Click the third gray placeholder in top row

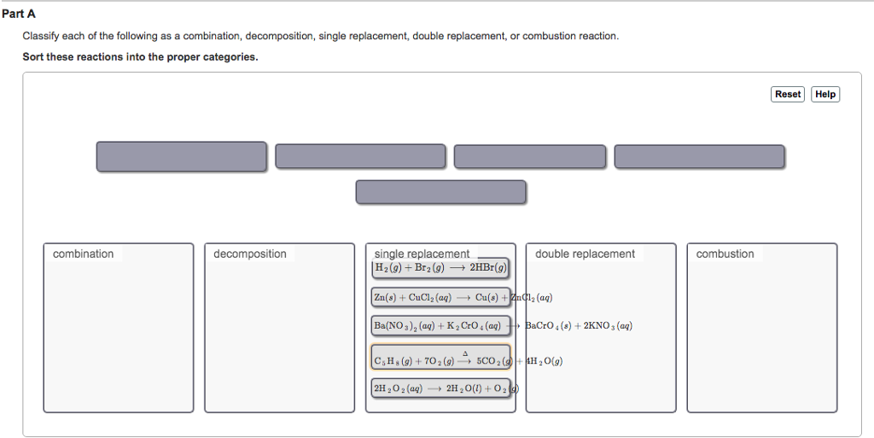530,156
